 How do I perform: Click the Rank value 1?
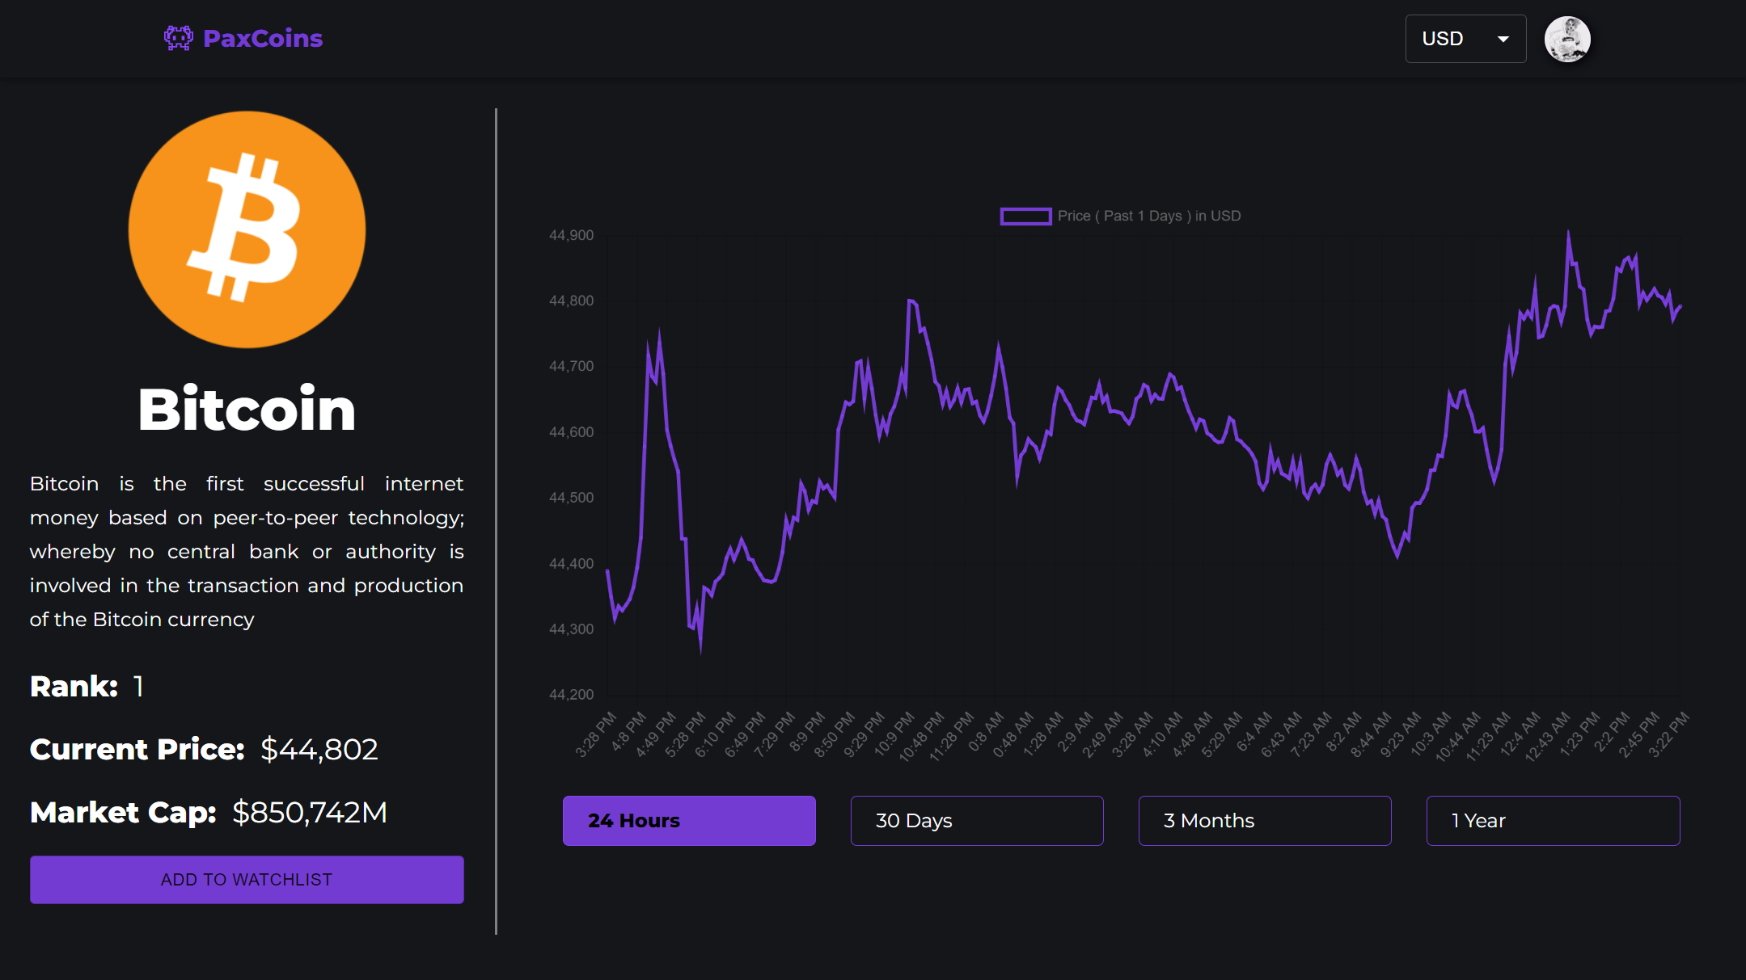pos(138,686)
